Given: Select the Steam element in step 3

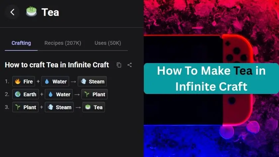Looking at the screenshot, I should pos(59,107).
